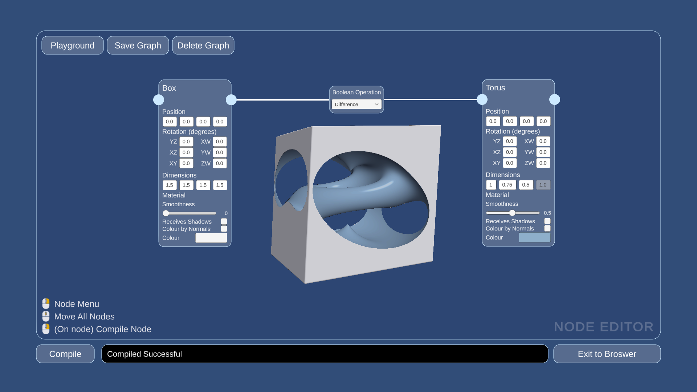Viewport: 697px width, 392px height.
Task: Click Exit to Browser button
Action: pos(607,354)
